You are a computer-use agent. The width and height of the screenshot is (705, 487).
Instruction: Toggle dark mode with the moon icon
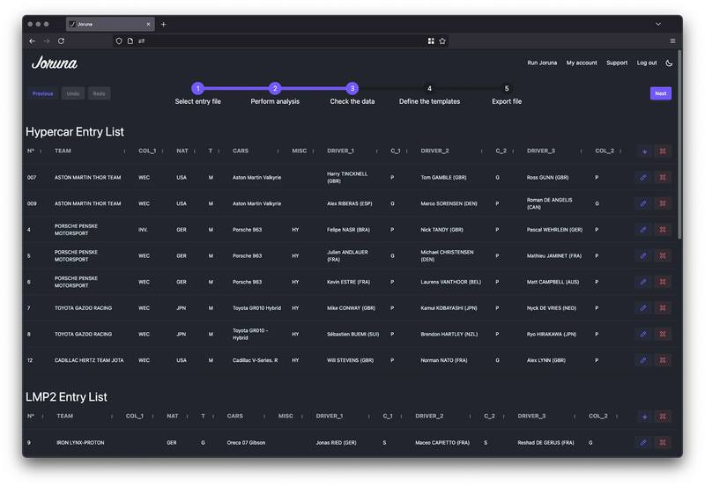point(669,63)
